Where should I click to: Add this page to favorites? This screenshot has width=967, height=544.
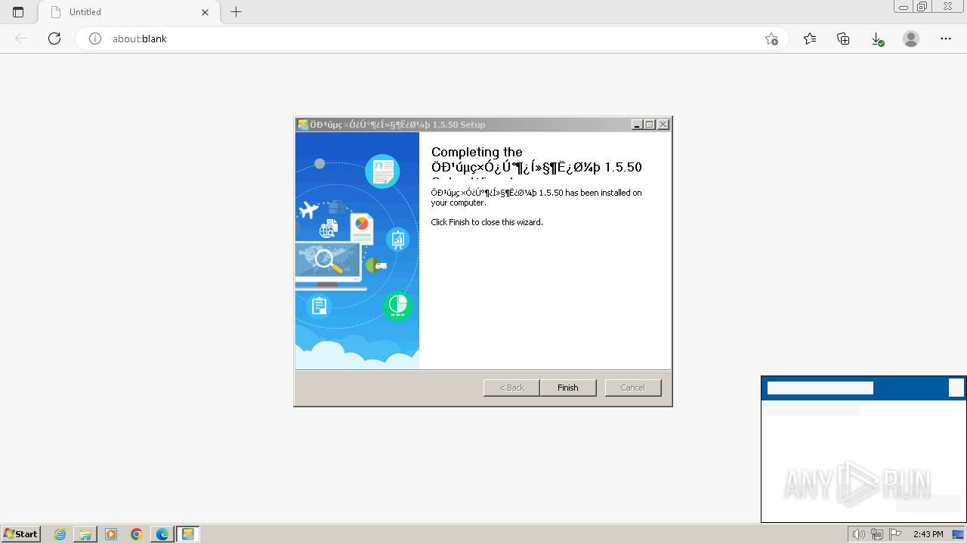[771, 39]
